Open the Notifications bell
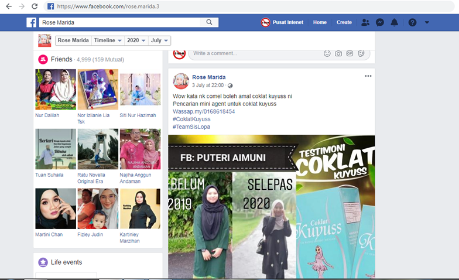Image resolution: width=459 pixels, height=280 pixels. [395, 22]
